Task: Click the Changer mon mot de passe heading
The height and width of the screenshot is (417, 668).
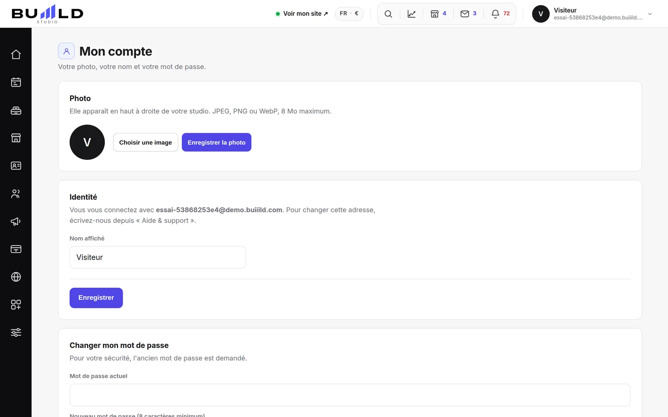Action: (x=119, y=345)
